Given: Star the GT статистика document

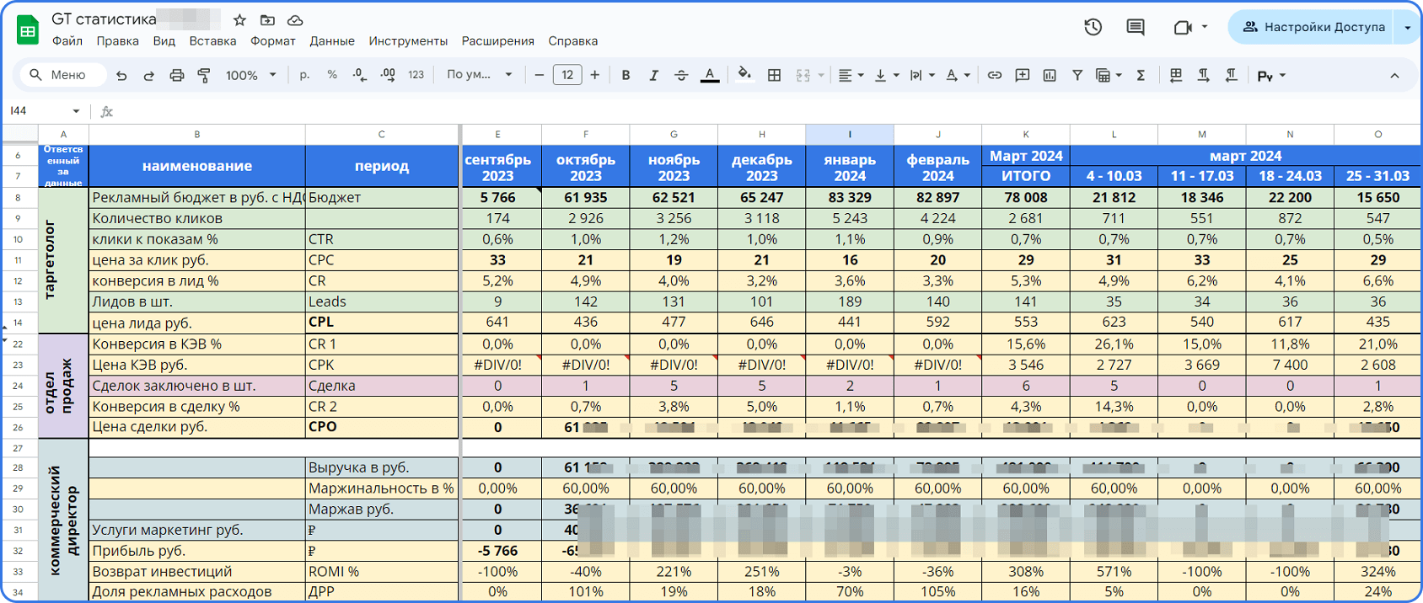Looking at the screenshot, I should [240, 20].
